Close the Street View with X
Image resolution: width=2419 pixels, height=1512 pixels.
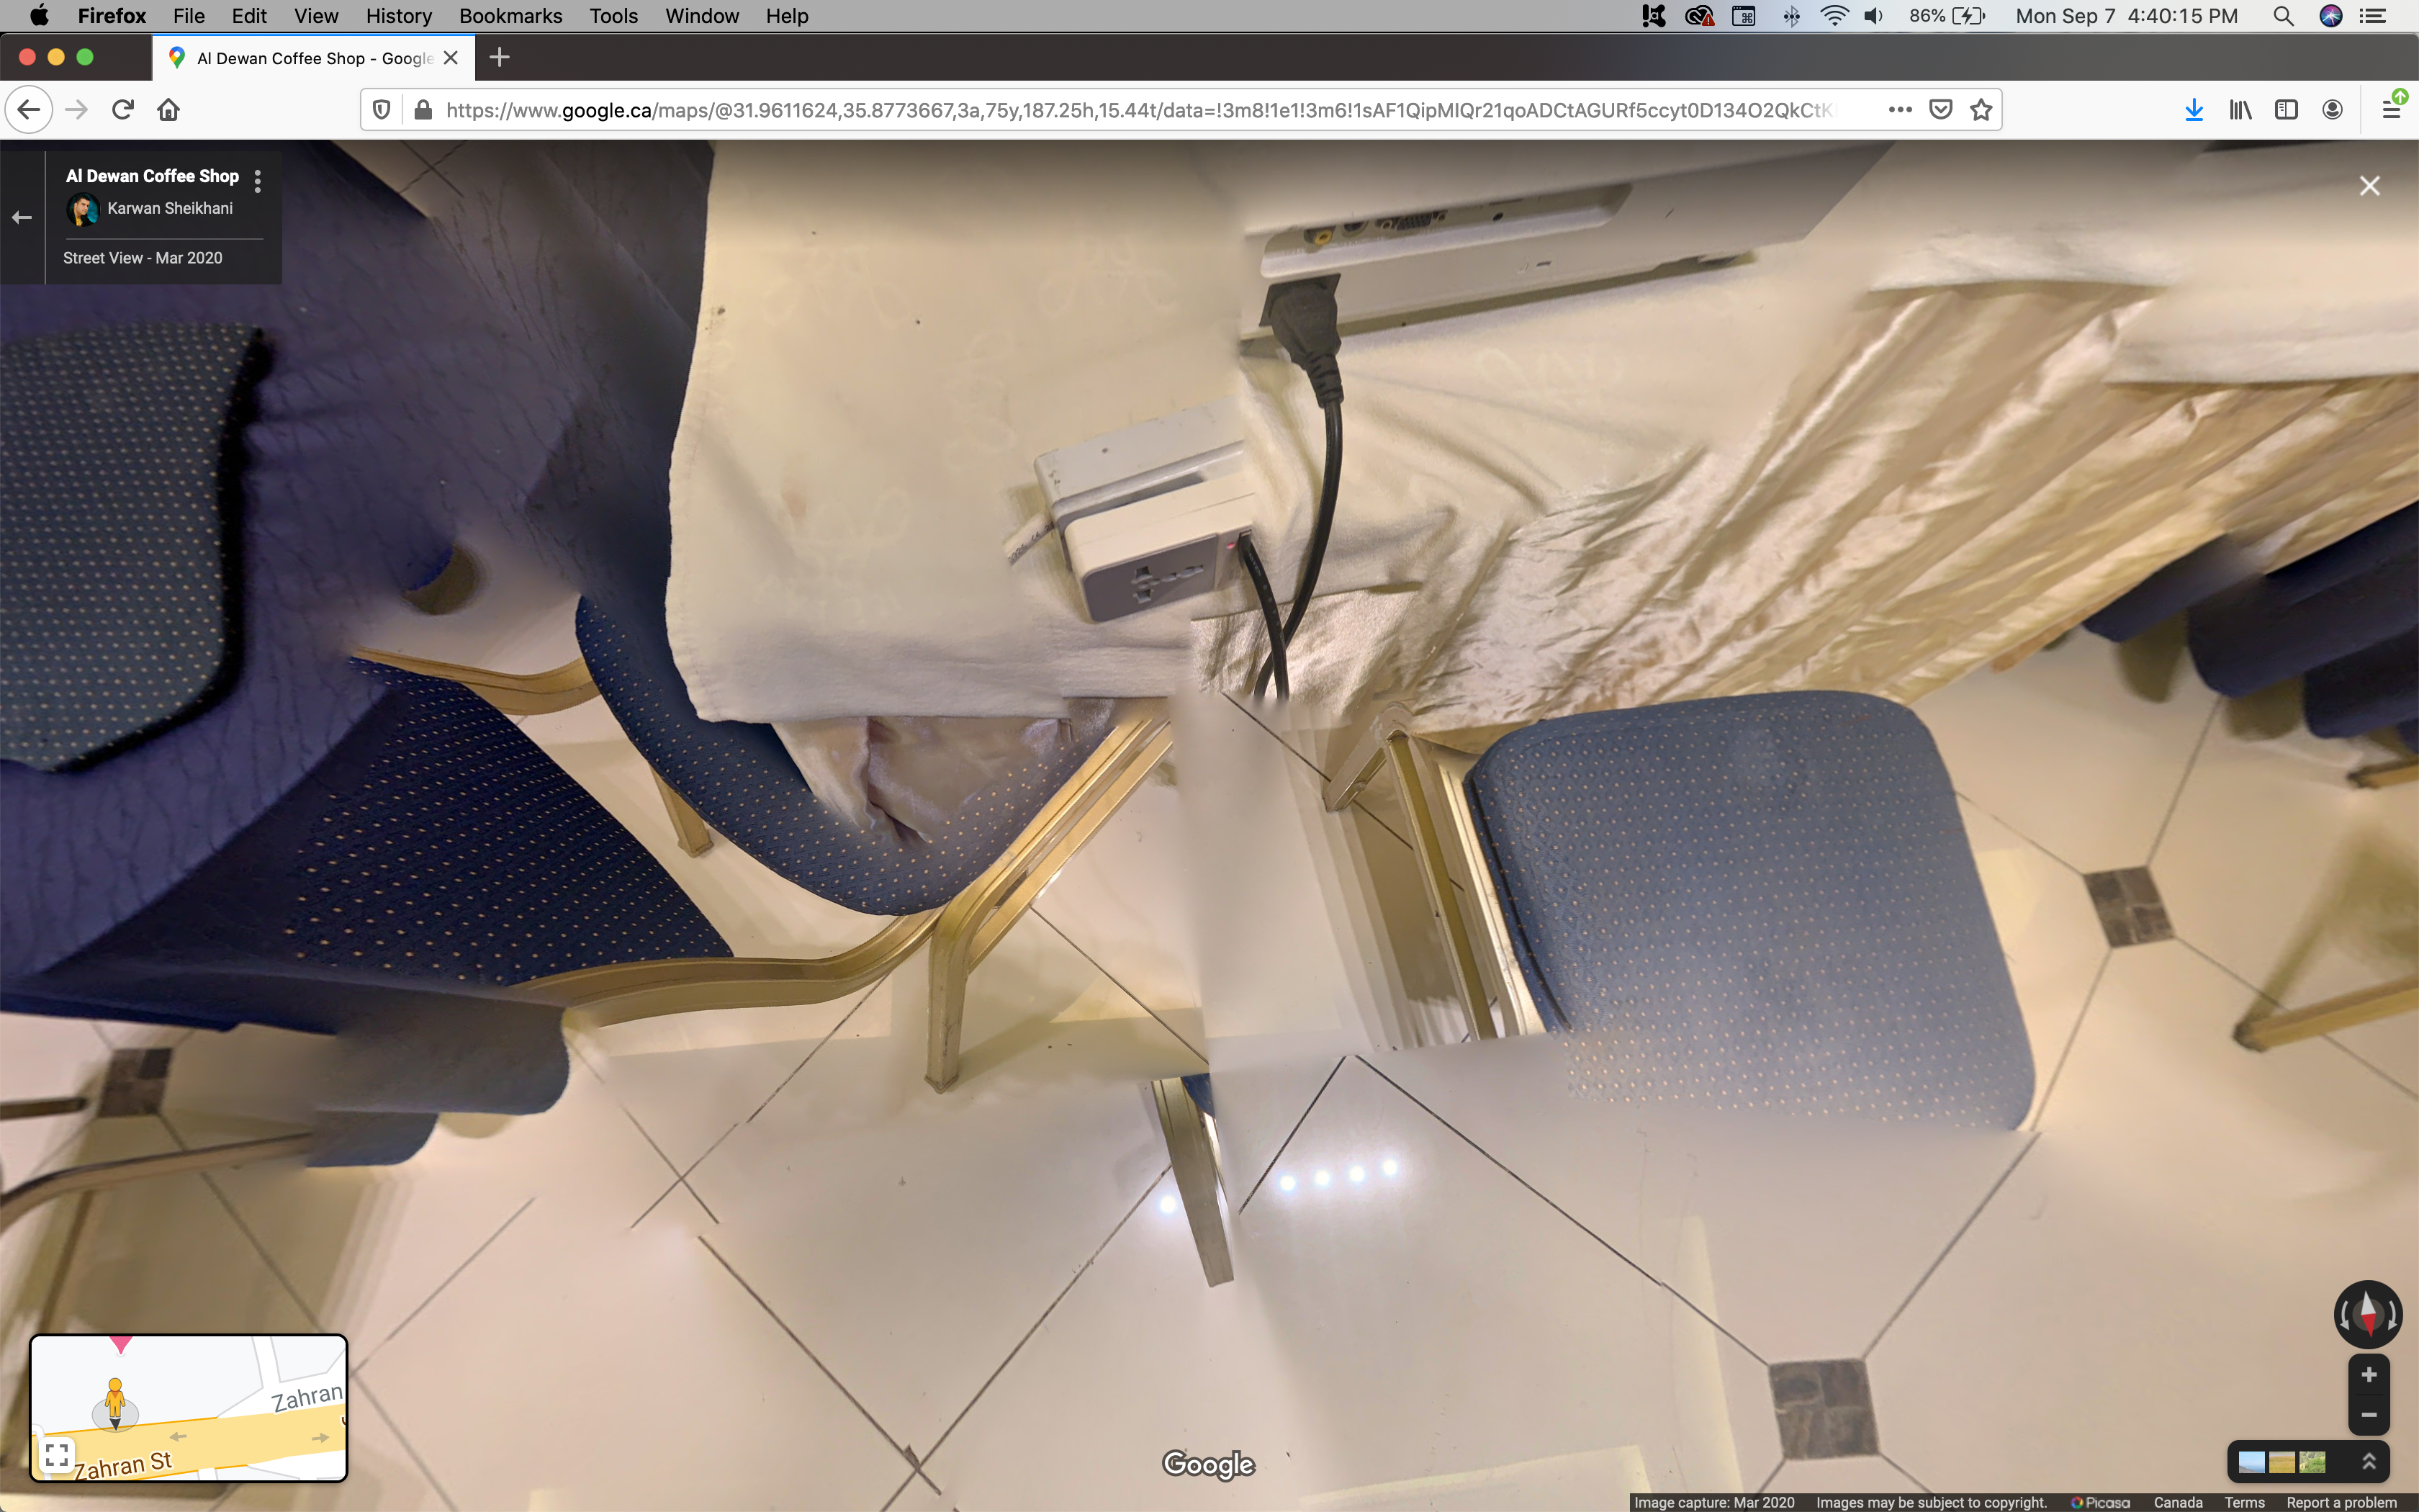(x=2369, y=186)
